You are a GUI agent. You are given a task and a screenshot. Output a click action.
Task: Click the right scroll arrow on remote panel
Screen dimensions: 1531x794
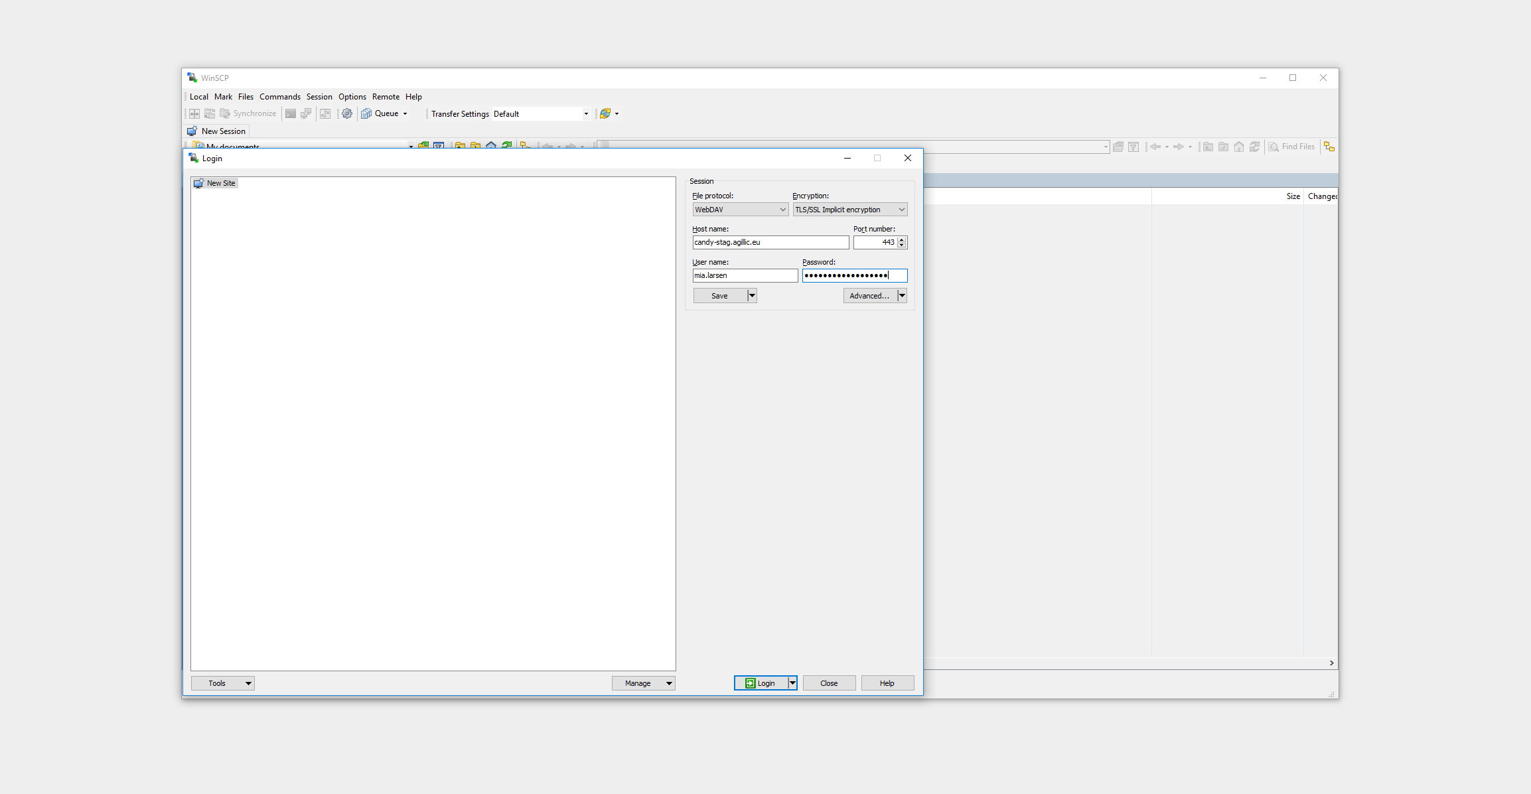coord(1331,663)
